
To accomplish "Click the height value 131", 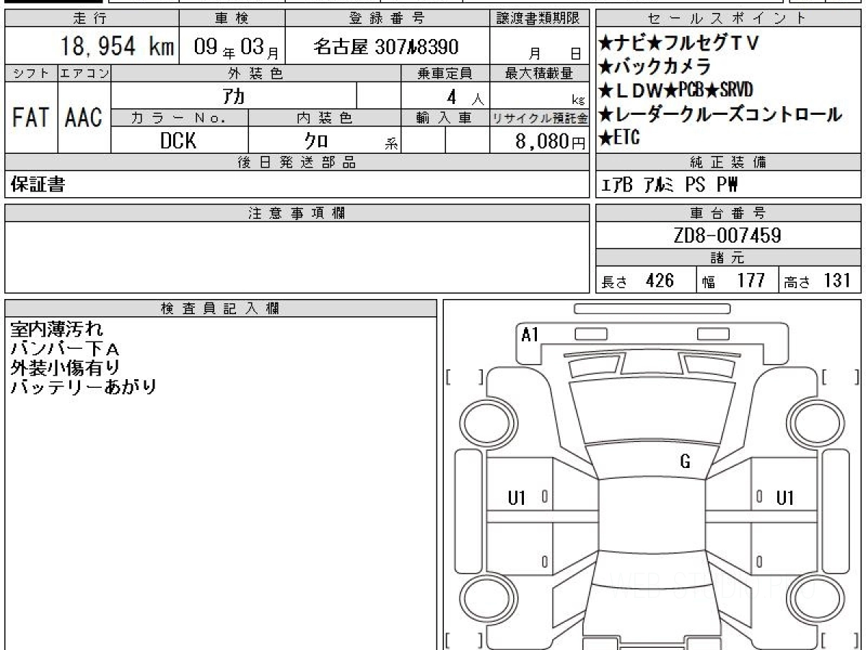I will point(836,281).
